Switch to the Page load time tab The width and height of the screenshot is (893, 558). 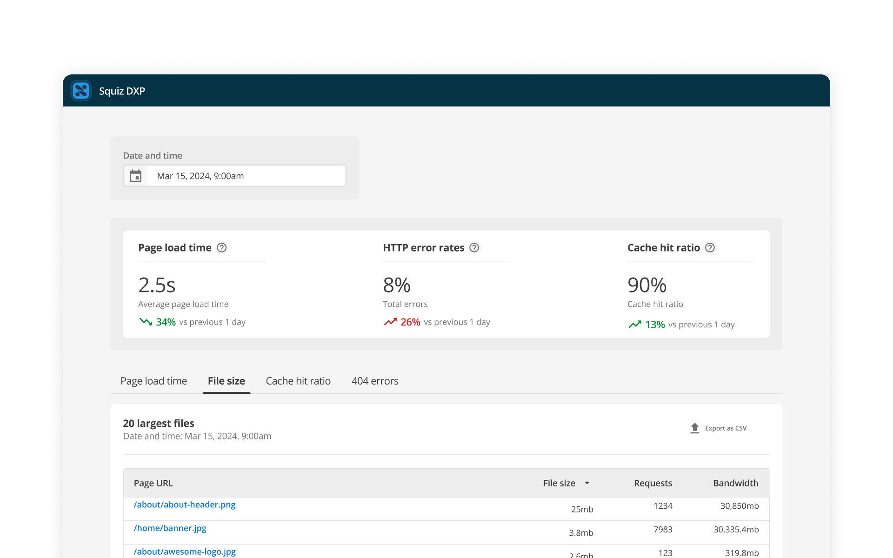(153, 381)
